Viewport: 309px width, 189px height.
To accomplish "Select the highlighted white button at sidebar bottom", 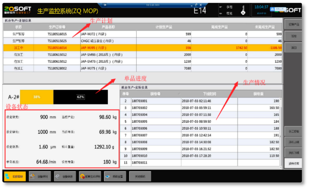I will 293,163.
